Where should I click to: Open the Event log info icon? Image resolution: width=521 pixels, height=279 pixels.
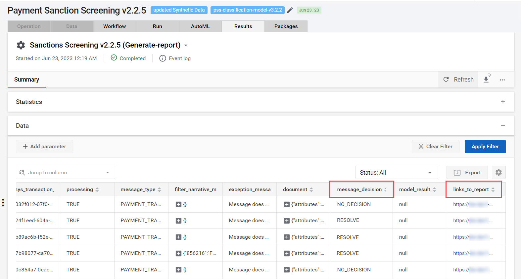[x=163, y=58]
